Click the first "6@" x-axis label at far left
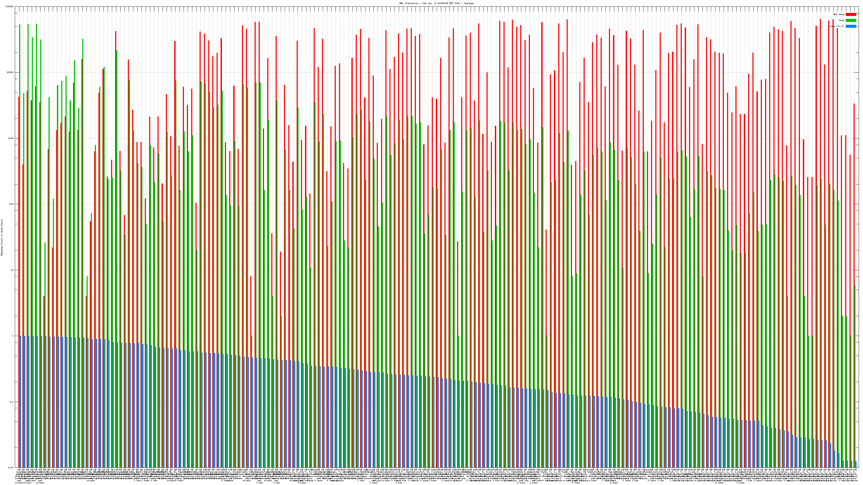This screenshot has width=863, height=485. pyautogui.click(x=19, y=470)
